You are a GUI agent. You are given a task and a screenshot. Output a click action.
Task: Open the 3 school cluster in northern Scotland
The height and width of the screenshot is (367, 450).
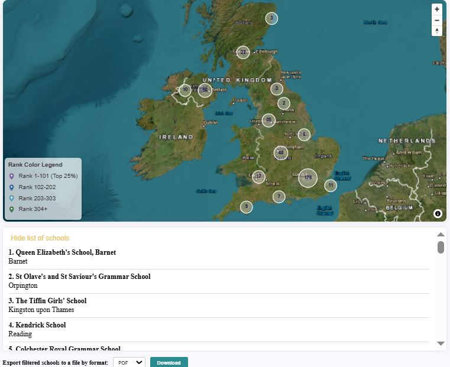(x=271, y=18)
